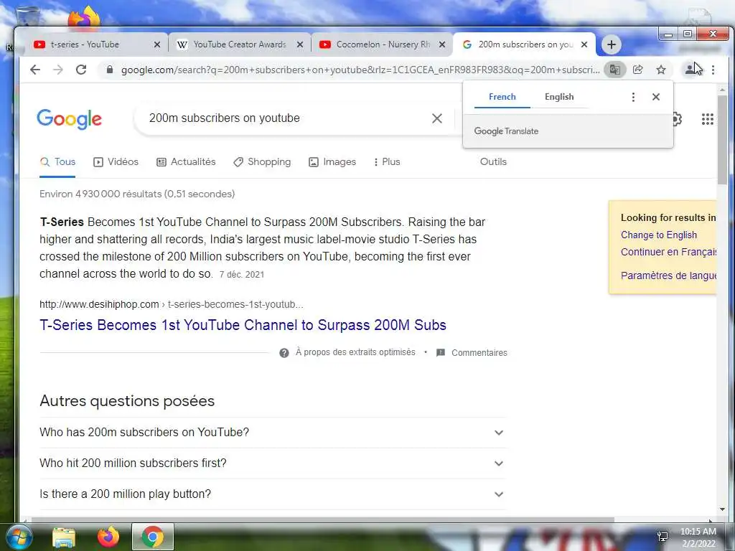The height and width of the screenshot is (551, 735).
Task: Click the featured snippets help icon
Action: coord(284,353)
